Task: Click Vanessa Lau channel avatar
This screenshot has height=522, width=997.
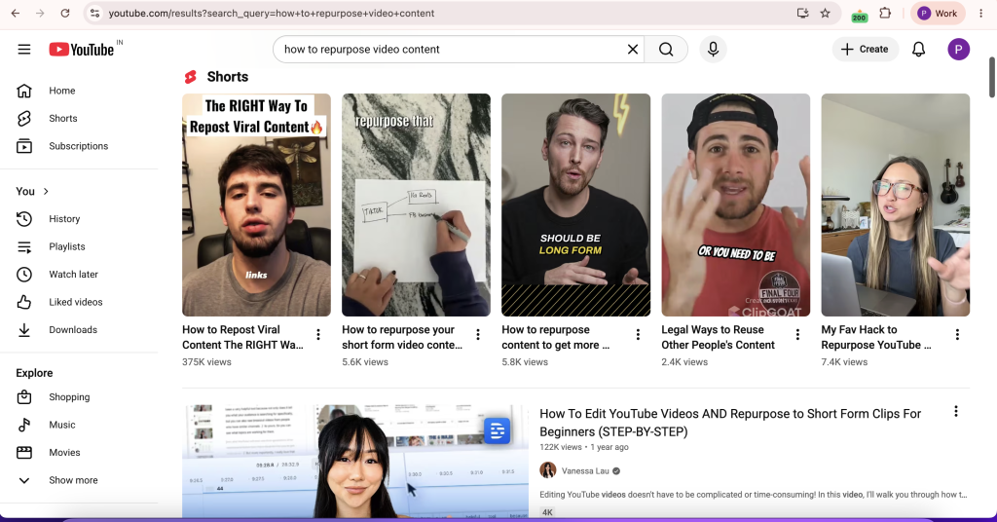Action: point(547,470)
